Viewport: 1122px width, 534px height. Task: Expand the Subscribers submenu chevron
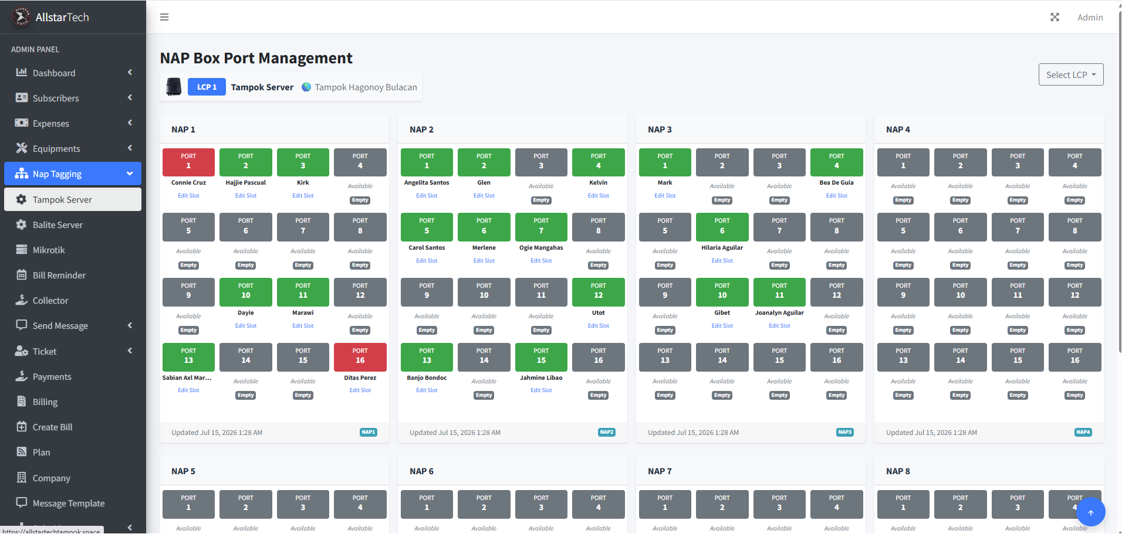[x=130, y=97]
